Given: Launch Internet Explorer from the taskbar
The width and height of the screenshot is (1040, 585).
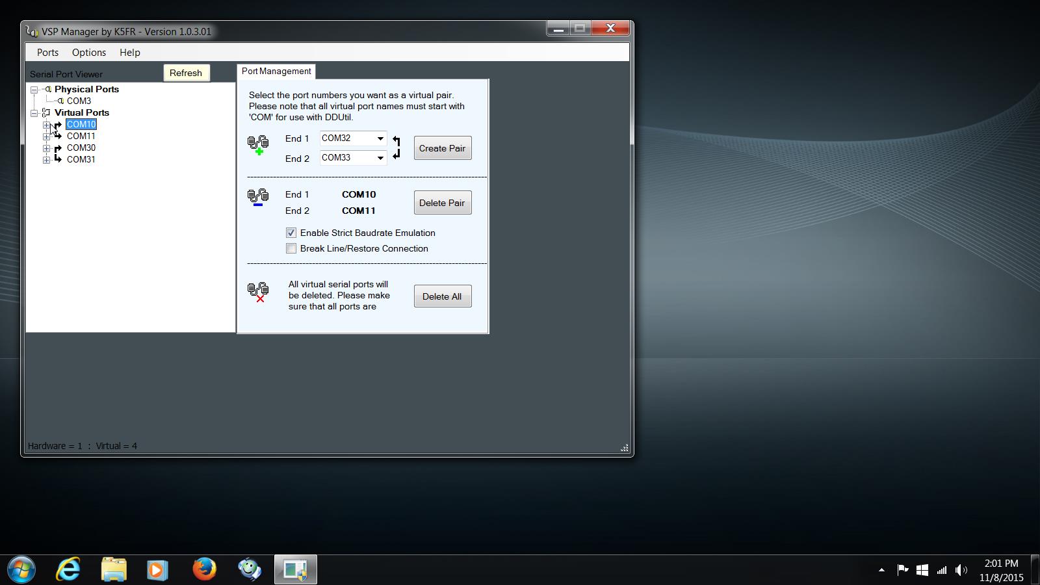Looking at the screenshot, I should click(x=68, y=570).
